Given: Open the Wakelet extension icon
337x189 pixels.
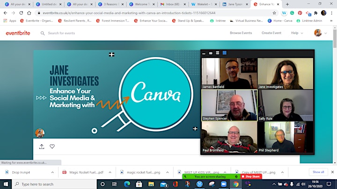Looking at the screenshot, I should [284, 13].
